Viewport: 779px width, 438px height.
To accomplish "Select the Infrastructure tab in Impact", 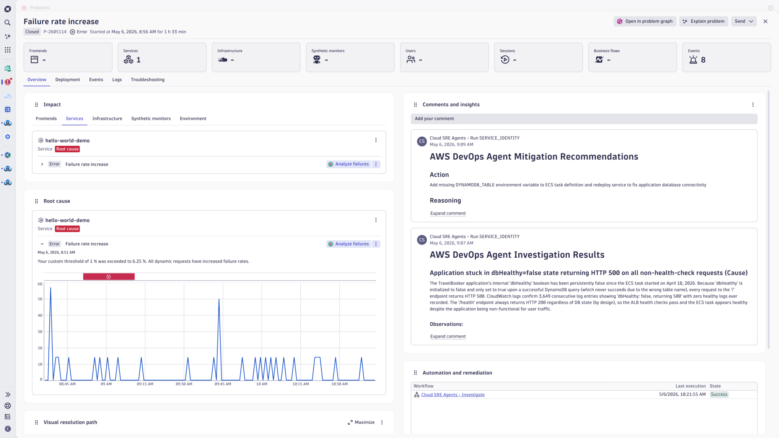I will coord(107,119).
